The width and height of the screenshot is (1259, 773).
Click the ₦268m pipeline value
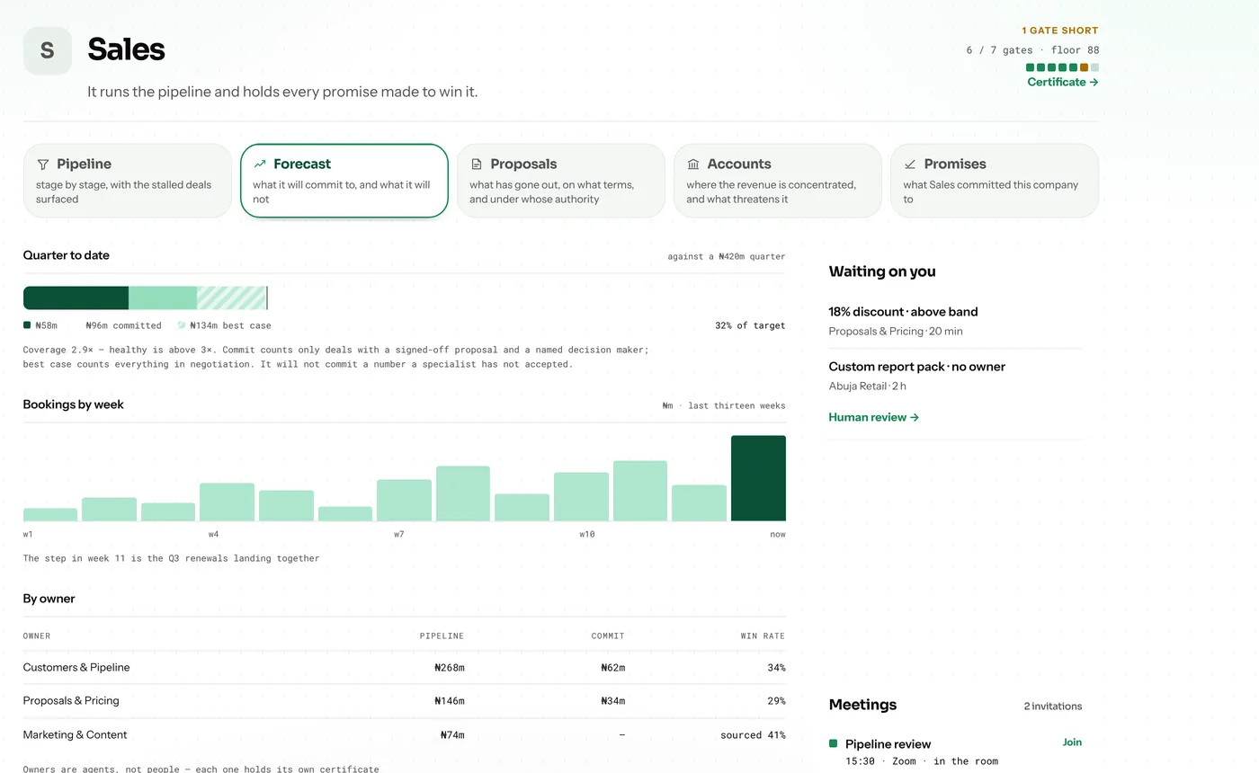click(x=449, y=668)
